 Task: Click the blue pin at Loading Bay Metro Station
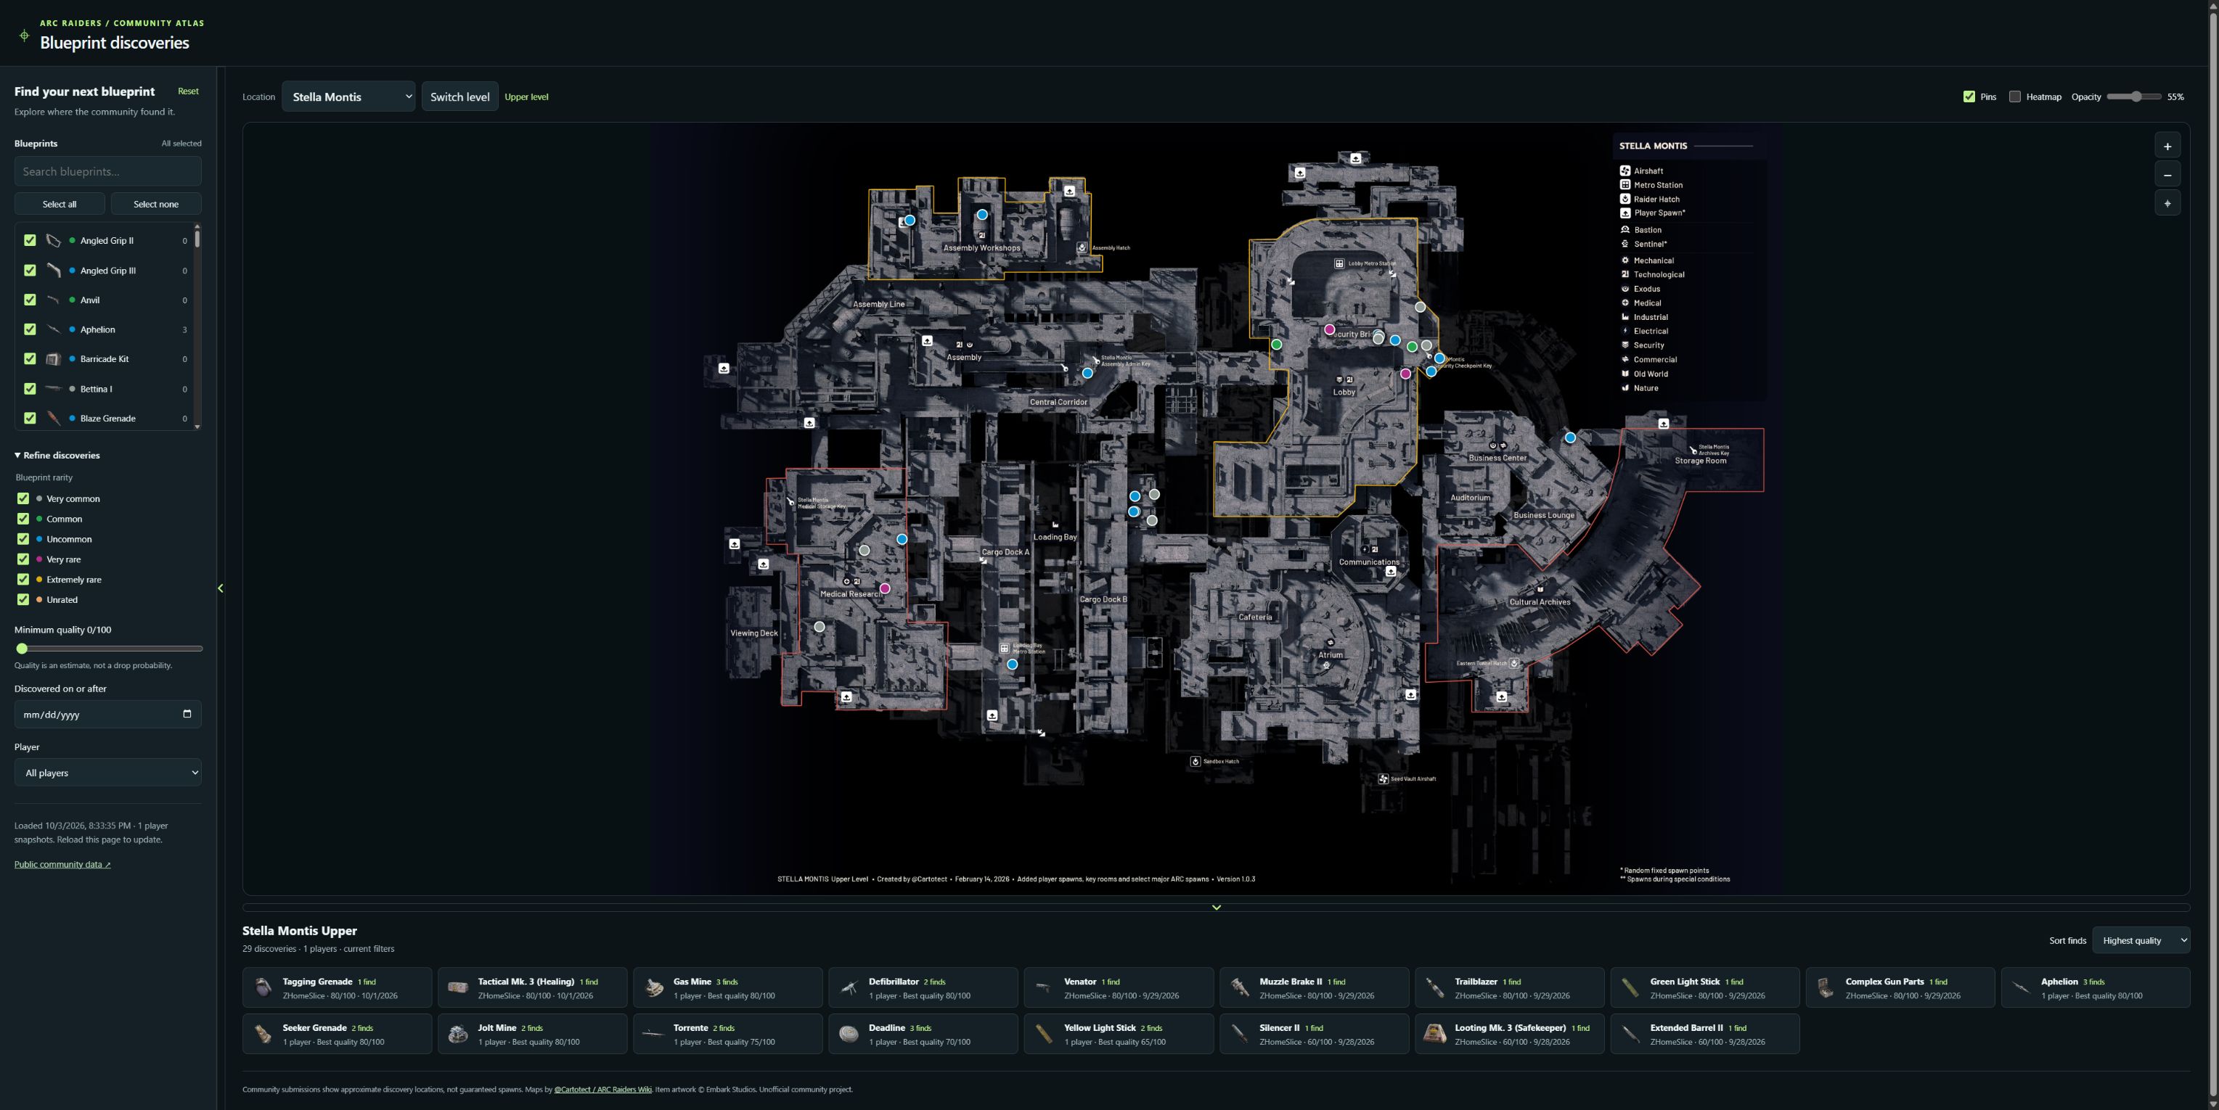(x=1012, y=664)
